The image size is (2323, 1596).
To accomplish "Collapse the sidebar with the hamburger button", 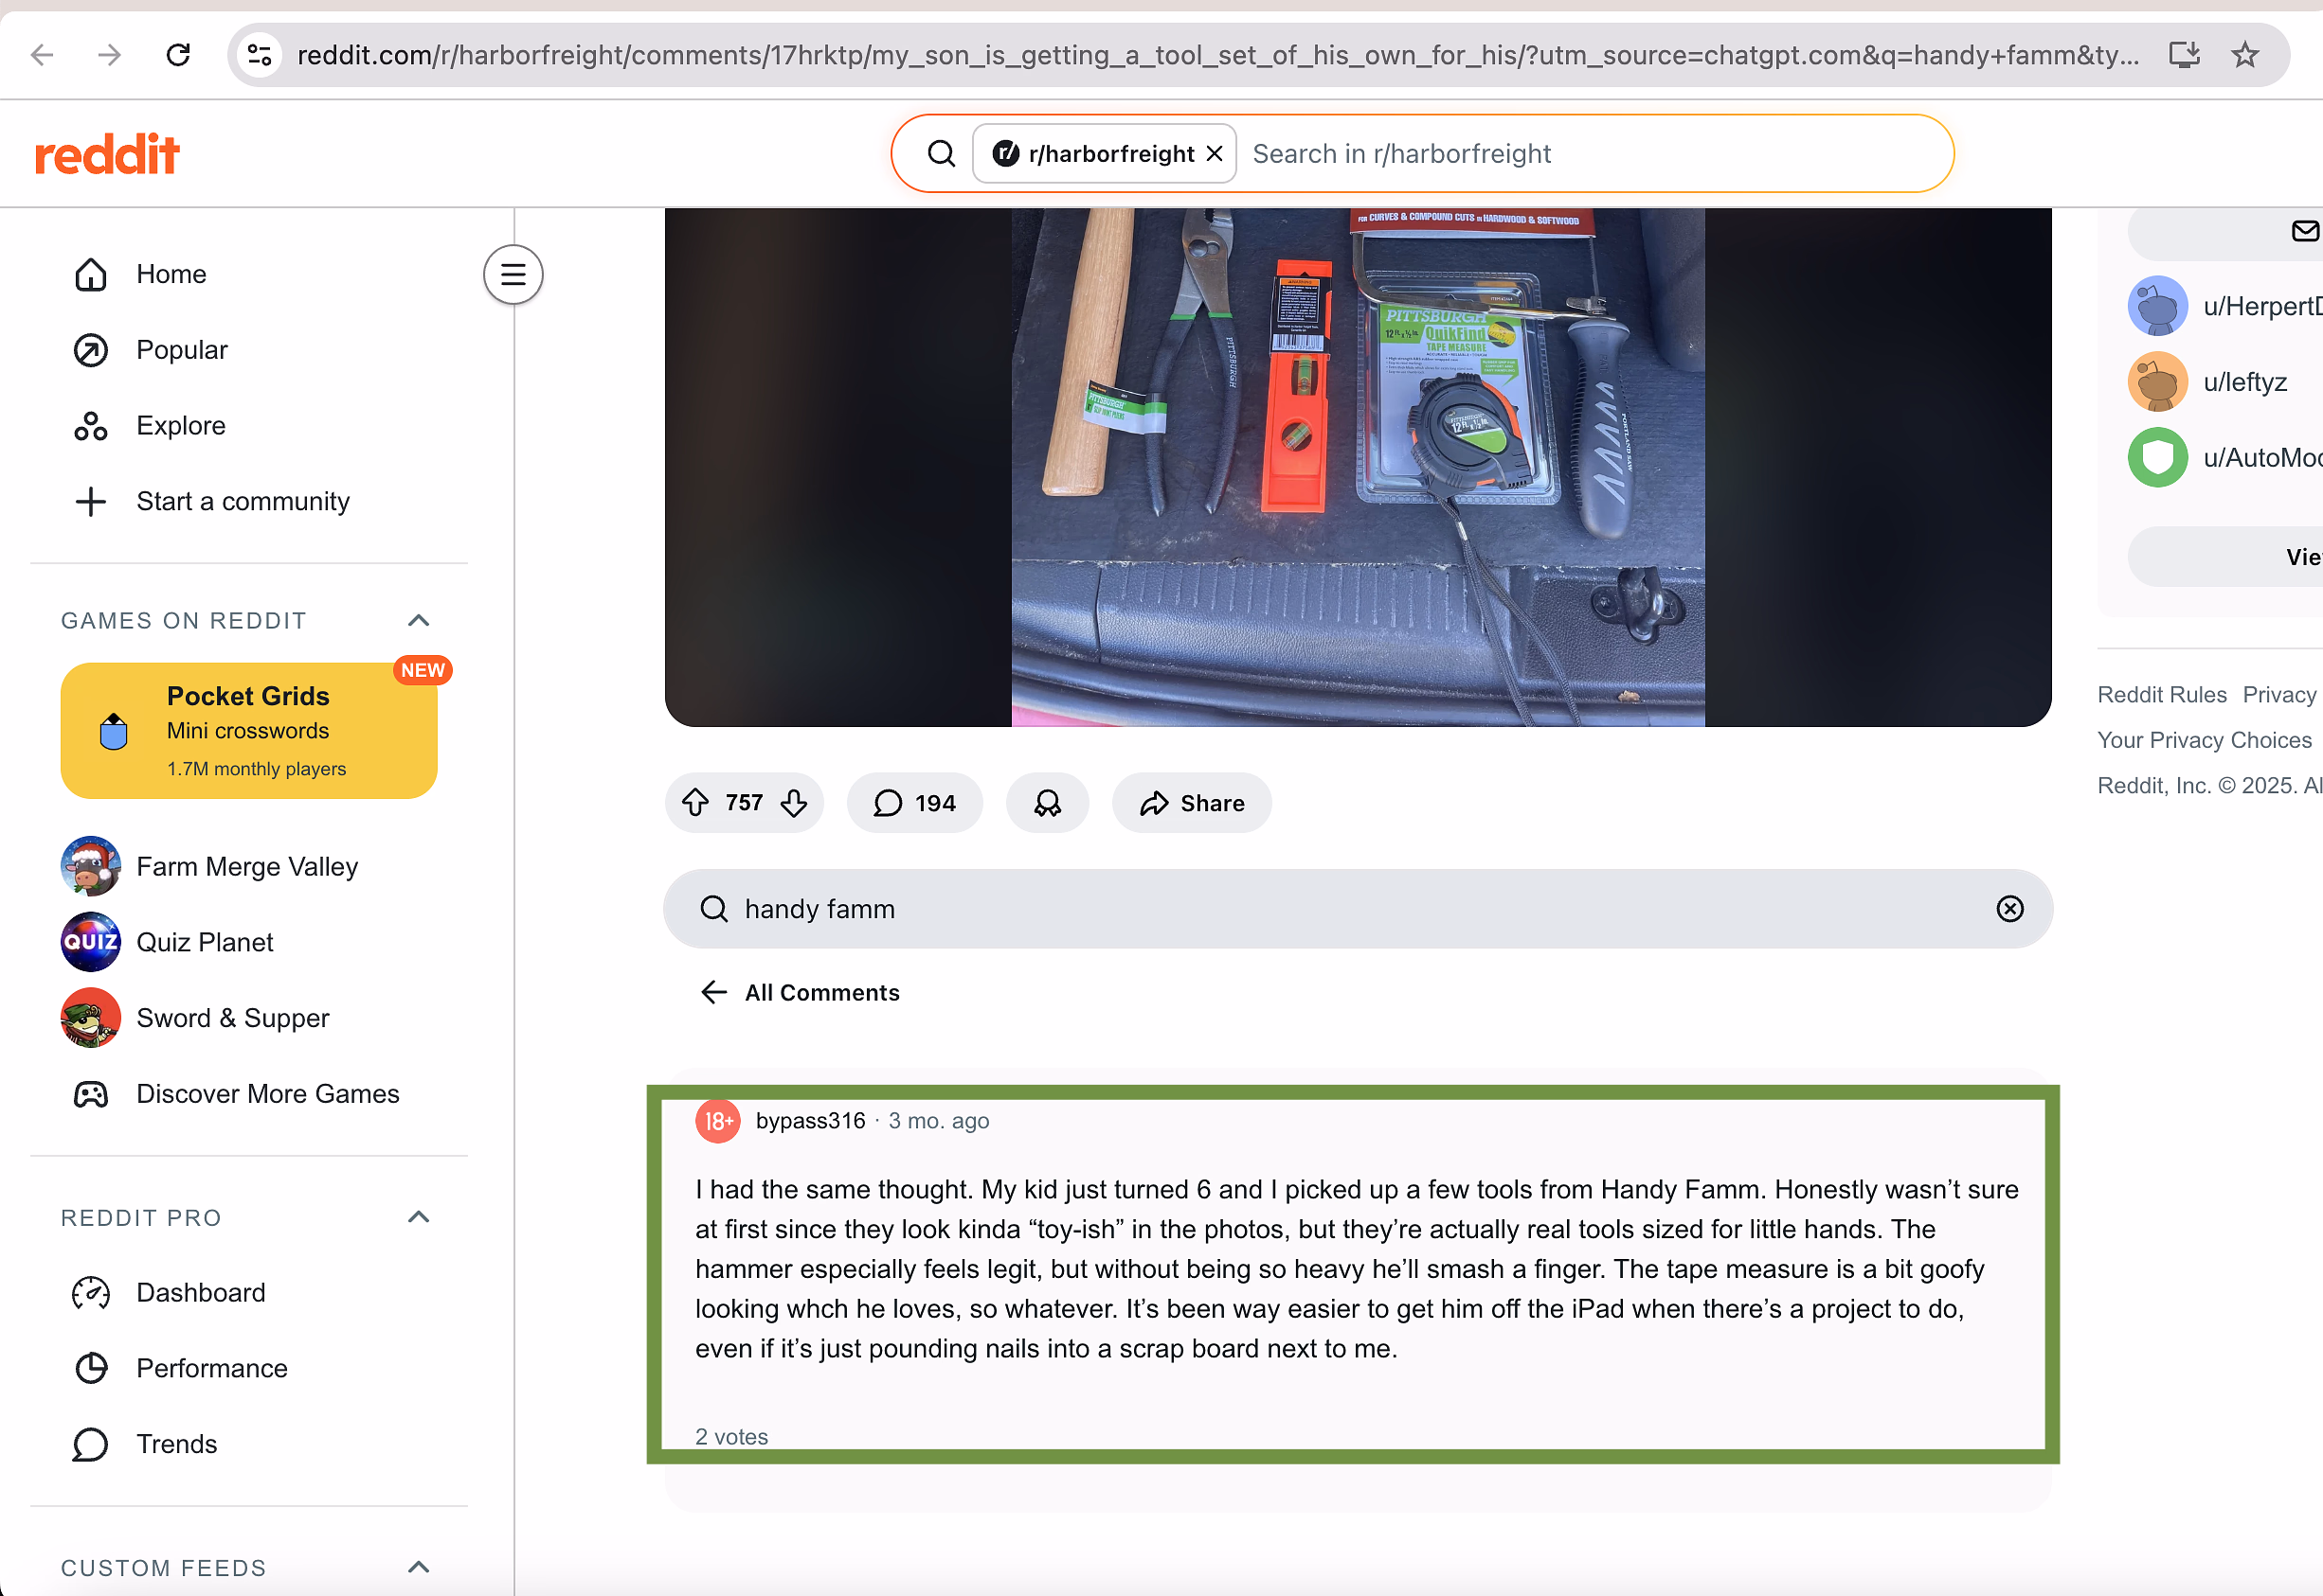I will click(513, 274).
